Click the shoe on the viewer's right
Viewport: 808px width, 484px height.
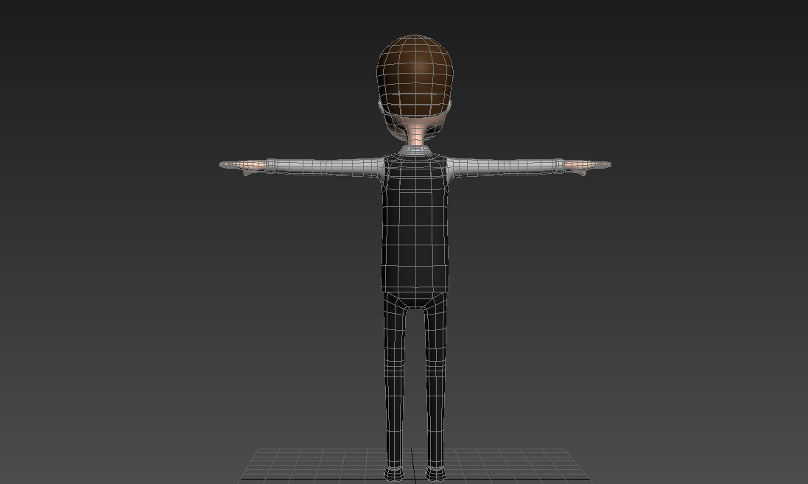pyautogui.click(x=435, y=473)
